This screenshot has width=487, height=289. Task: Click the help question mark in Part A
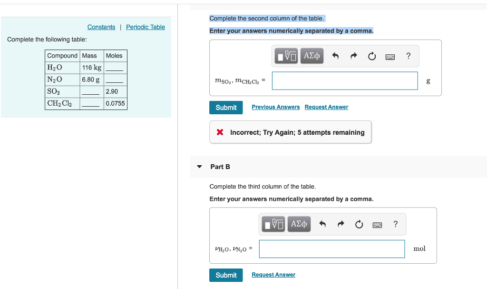[408, 56]
